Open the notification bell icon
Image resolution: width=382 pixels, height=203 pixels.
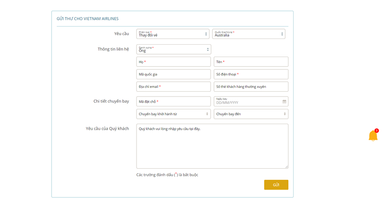coord(373,135)
